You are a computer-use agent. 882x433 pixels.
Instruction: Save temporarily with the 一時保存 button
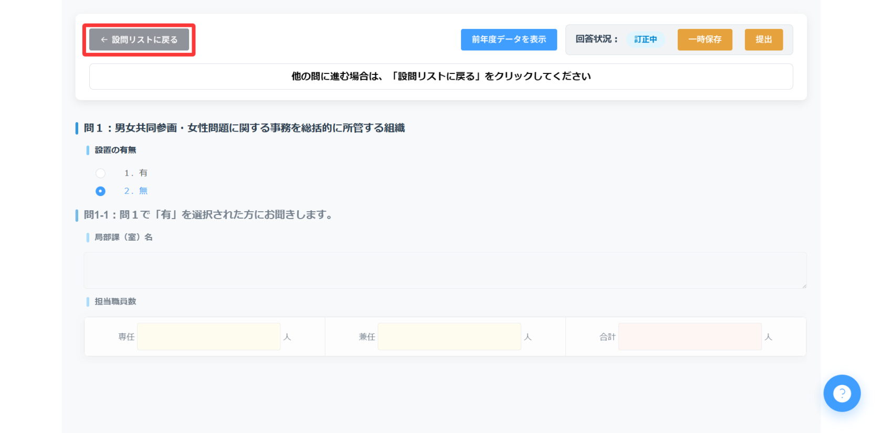[x=705, y=39]
